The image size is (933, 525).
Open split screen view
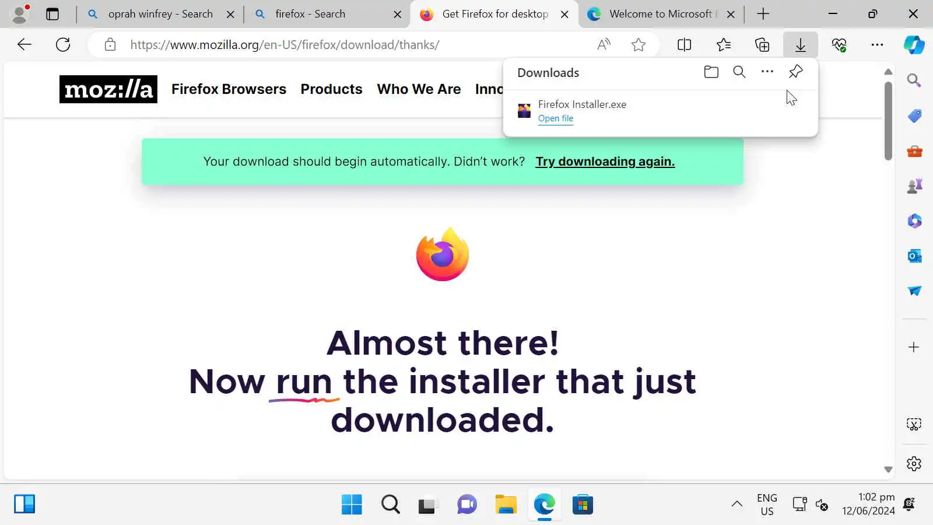coord(685,44)
